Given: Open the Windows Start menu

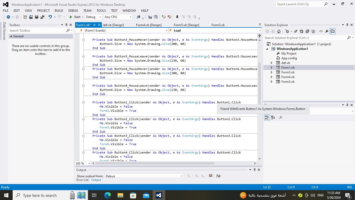Looking at the screenshot, I should (x=6, y=195).
